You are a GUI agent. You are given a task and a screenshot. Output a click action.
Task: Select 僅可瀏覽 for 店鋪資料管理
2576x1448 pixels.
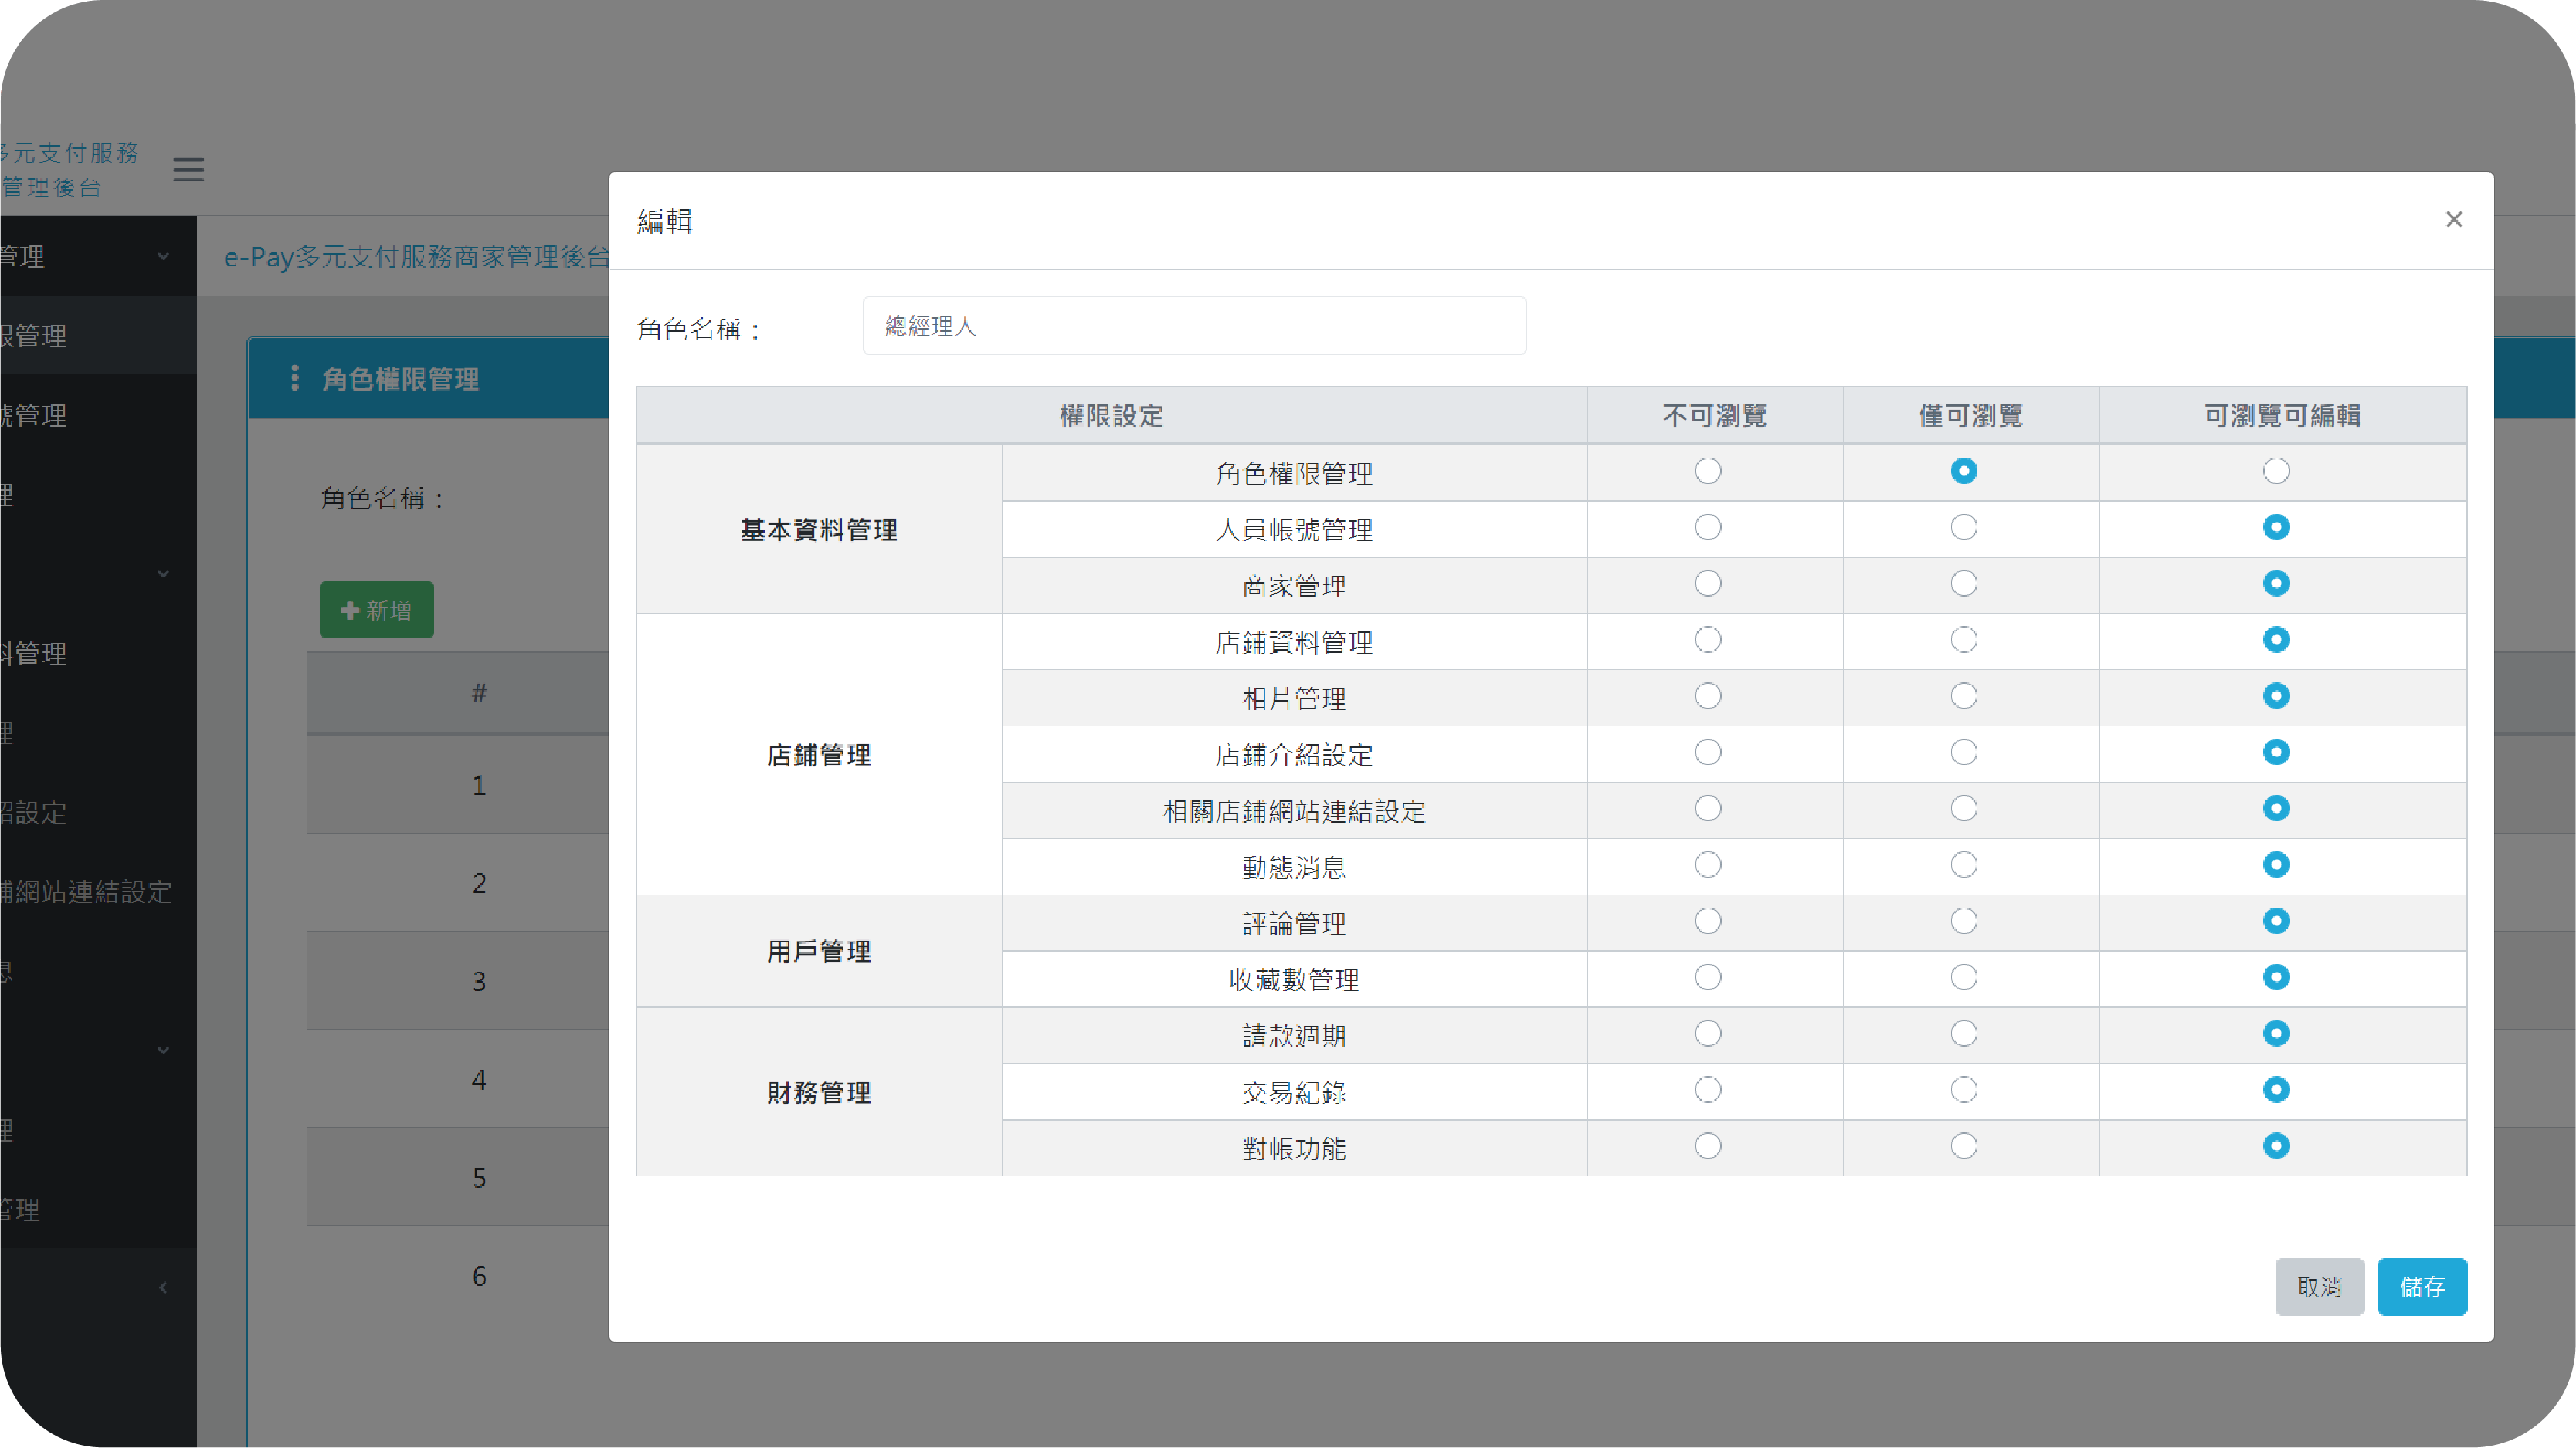pos(1963,640)
